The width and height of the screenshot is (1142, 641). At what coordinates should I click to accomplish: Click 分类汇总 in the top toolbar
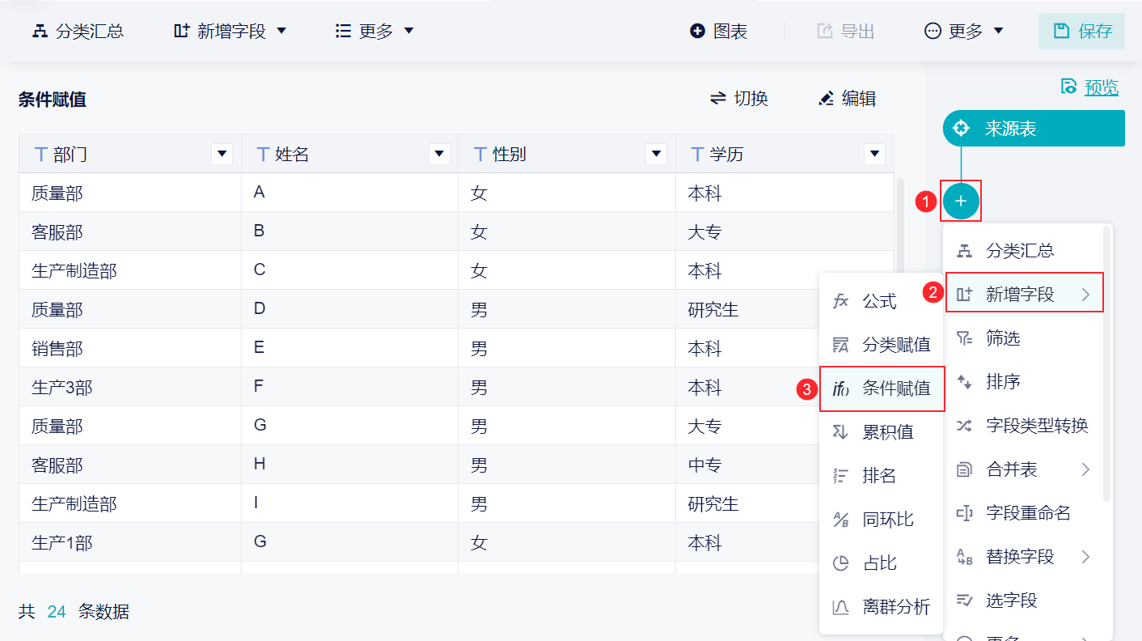[78, 32]
